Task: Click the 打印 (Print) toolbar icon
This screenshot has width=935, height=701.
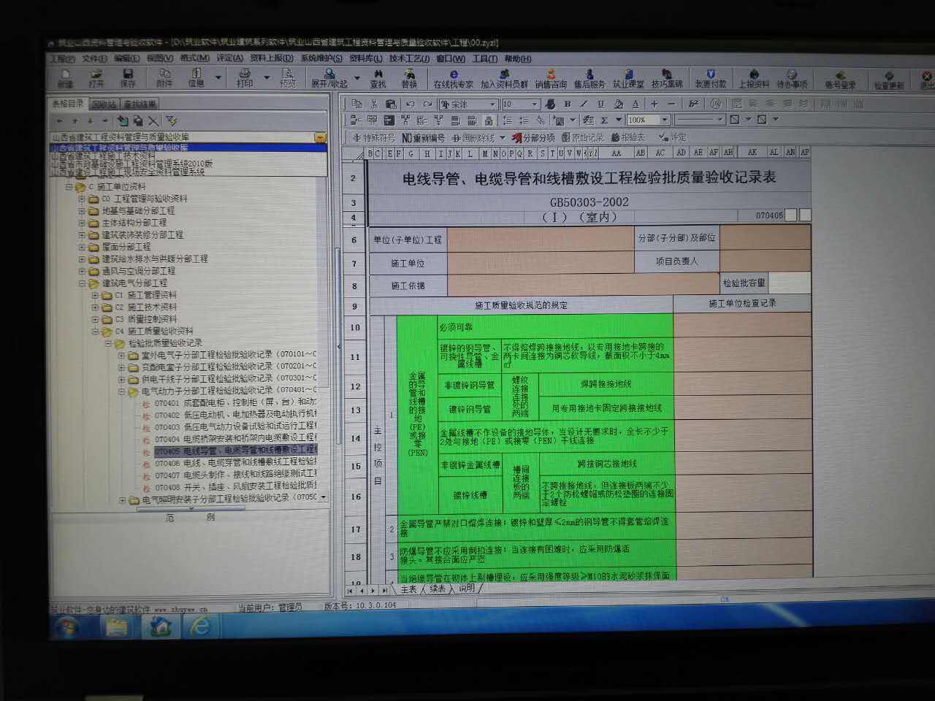Action: [x=245, y=77]
